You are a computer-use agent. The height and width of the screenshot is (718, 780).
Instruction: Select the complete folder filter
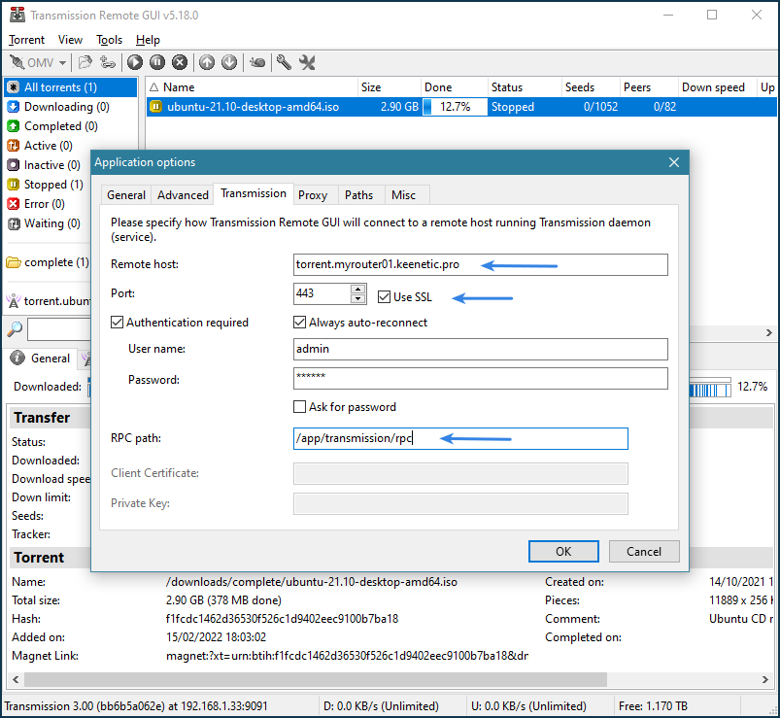[48, 262]
